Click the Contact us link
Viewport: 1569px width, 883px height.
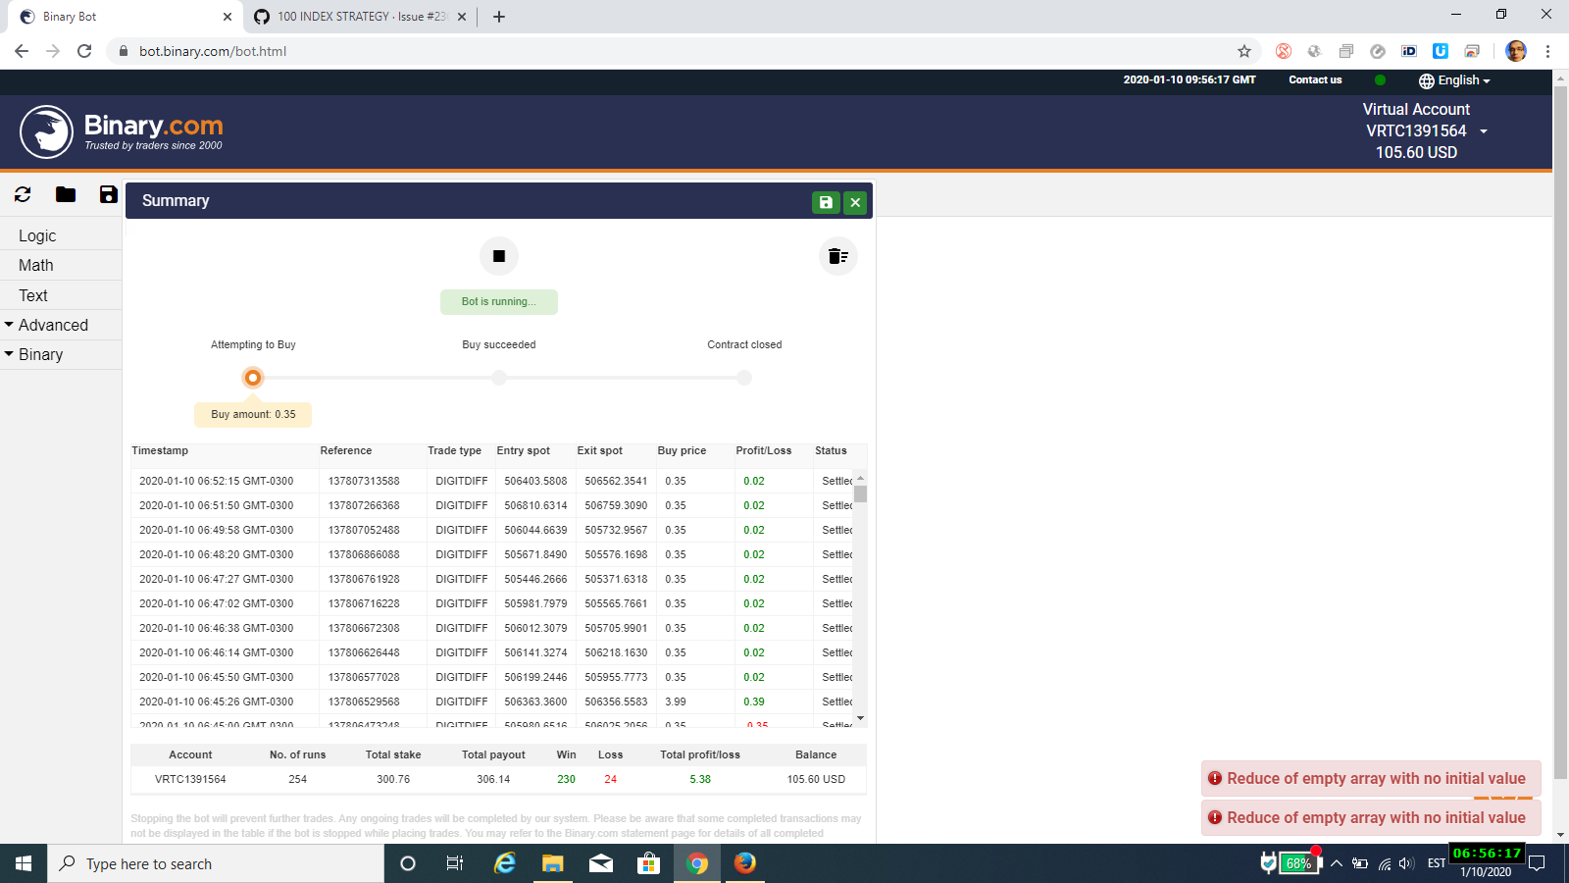1315,80
